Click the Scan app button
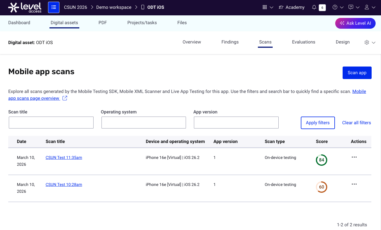 pos(357,73)
